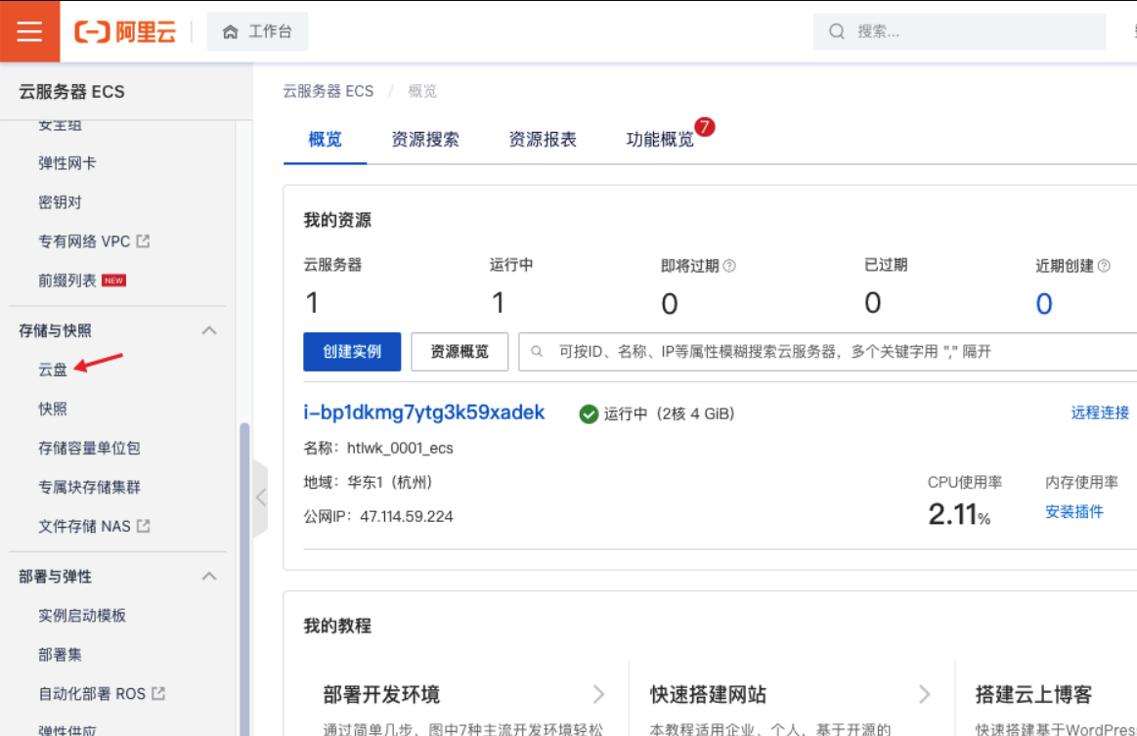Focus the top 搜索 search field

959,31
